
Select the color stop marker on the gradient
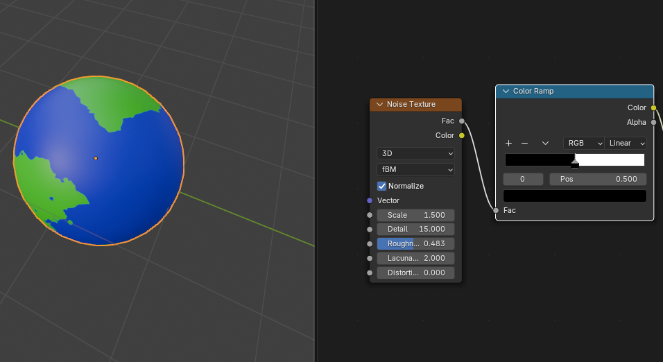(x=575, y=164)
